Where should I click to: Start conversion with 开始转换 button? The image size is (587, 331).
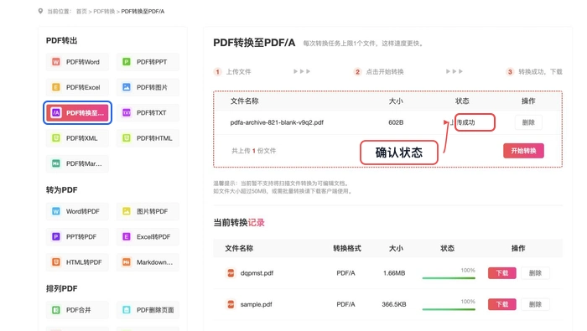523,151
